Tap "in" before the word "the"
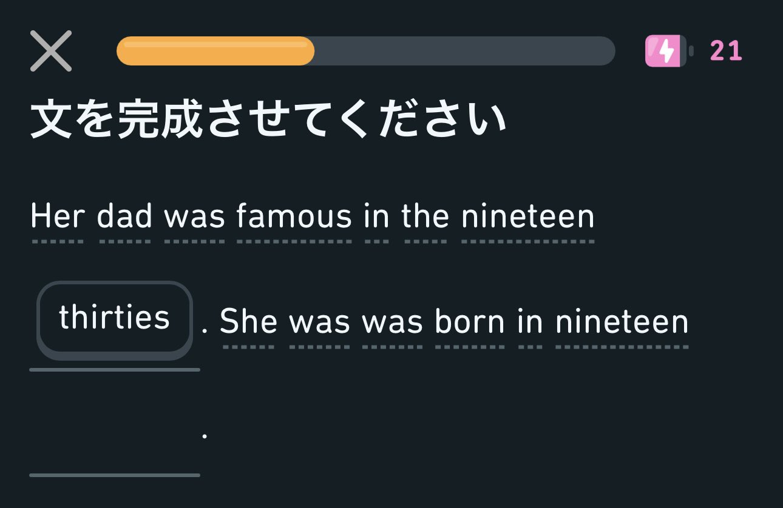The image size is (783, 508). (376, 217)
